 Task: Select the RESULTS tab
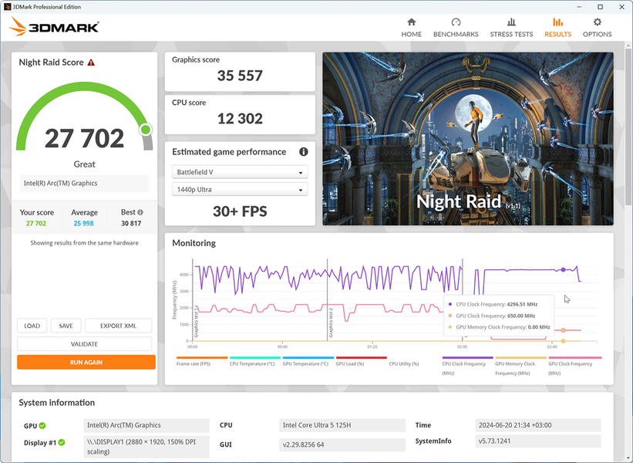[558, 28]
